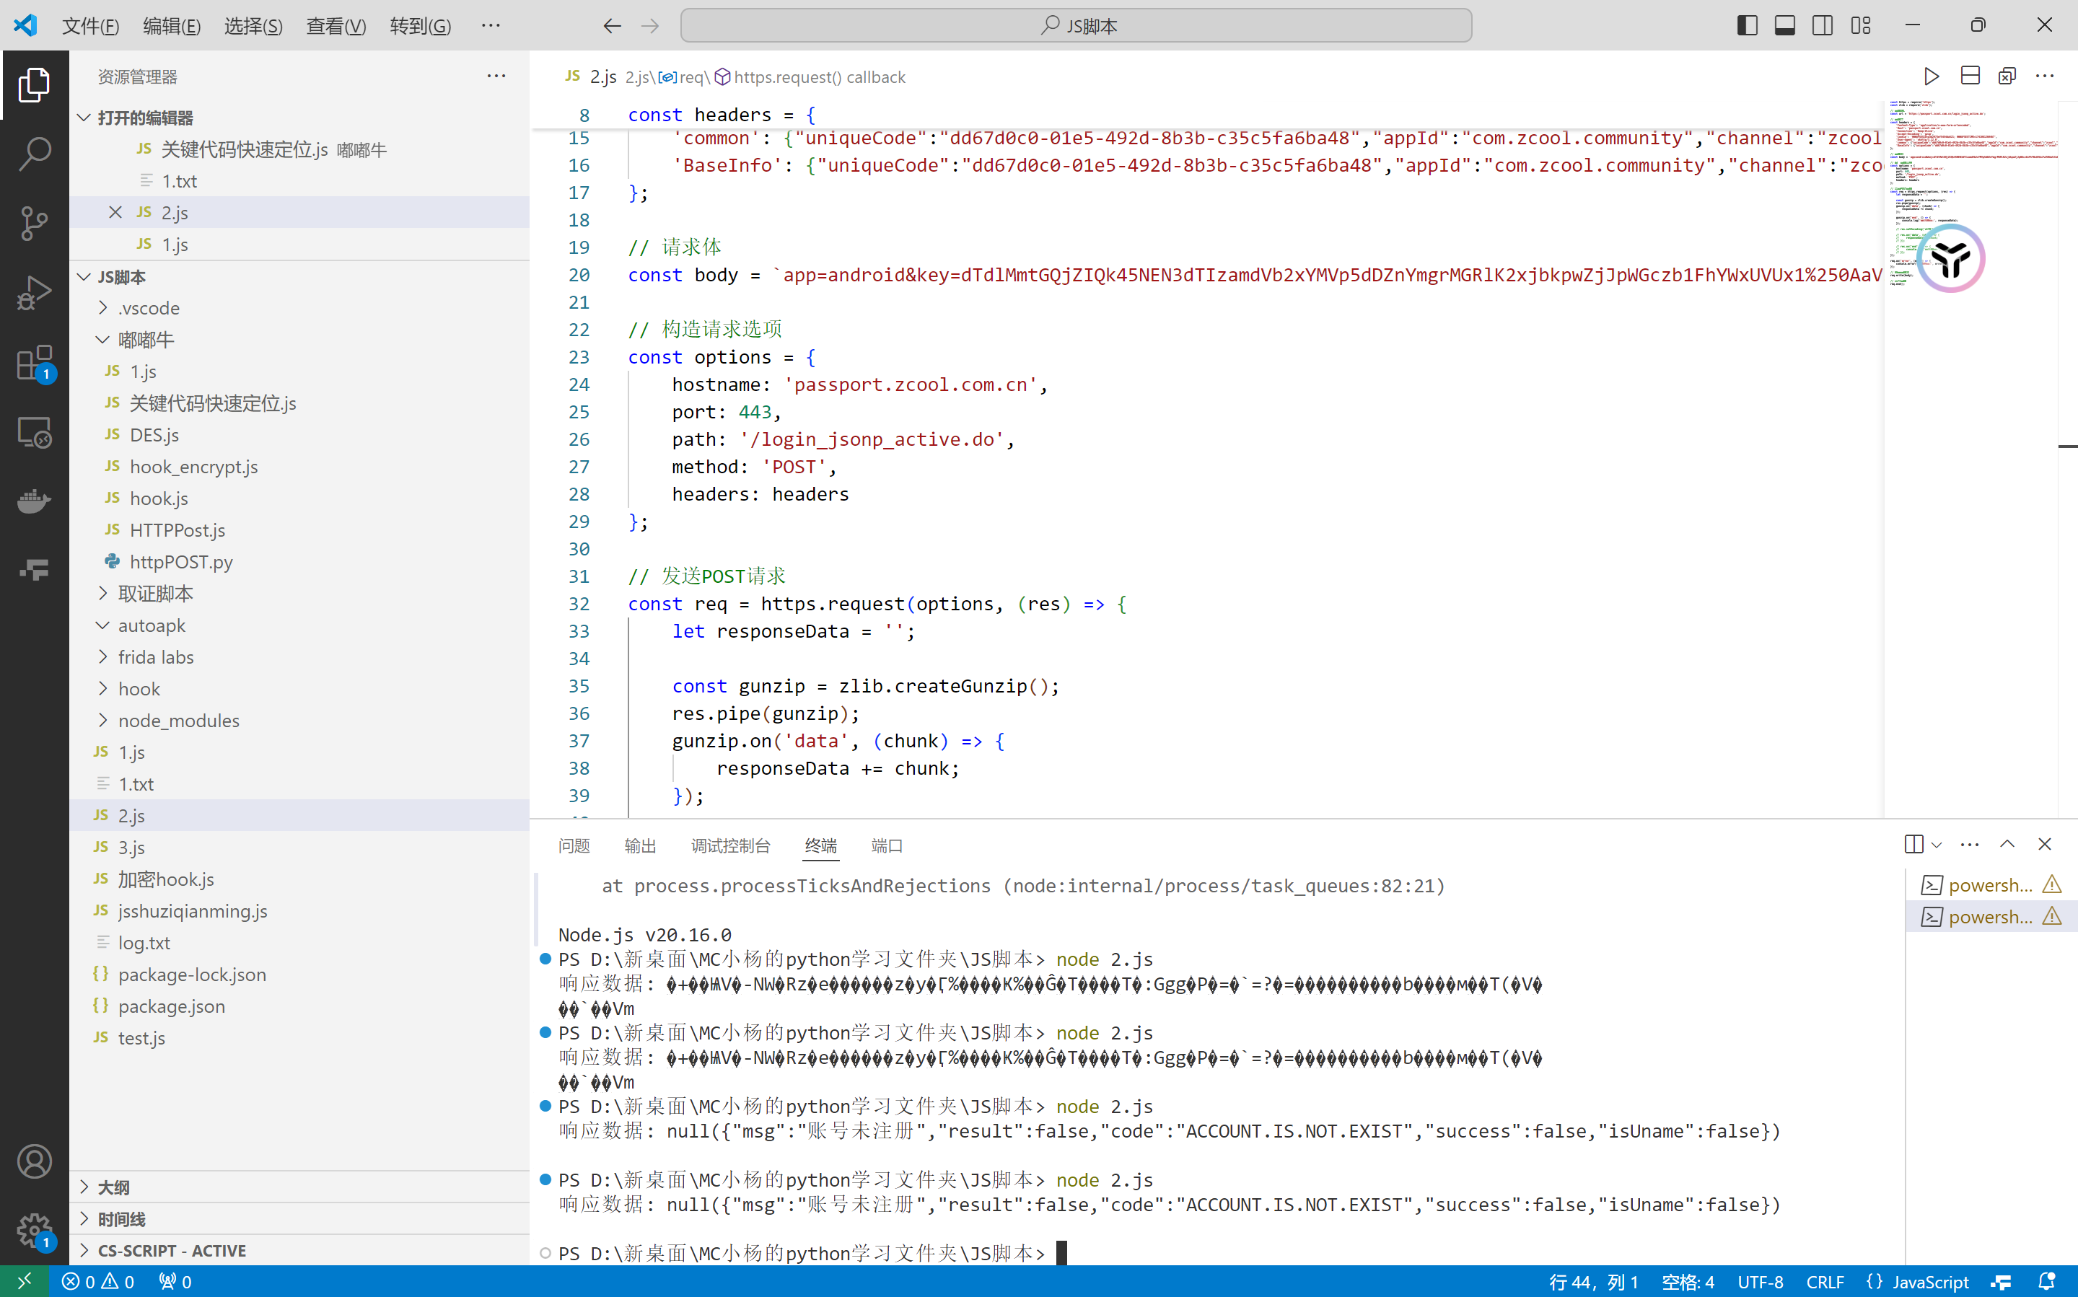Open Remote Explorer in activity bar
Viewport: 2078px width, 1297px height.
[35, 432]
